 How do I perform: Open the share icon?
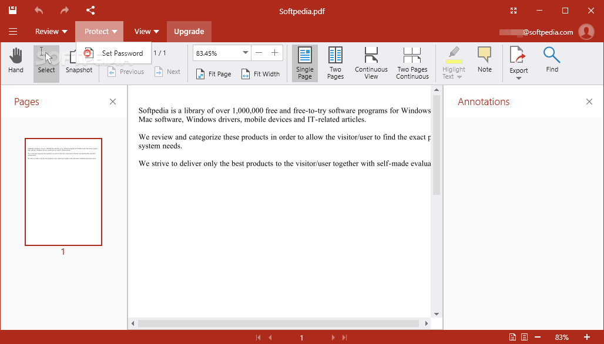(90, 11)
